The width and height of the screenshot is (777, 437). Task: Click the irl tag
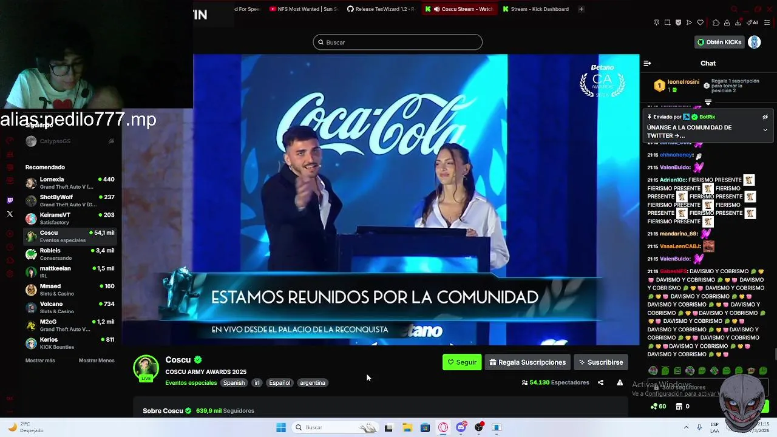(x=257, y=383)
